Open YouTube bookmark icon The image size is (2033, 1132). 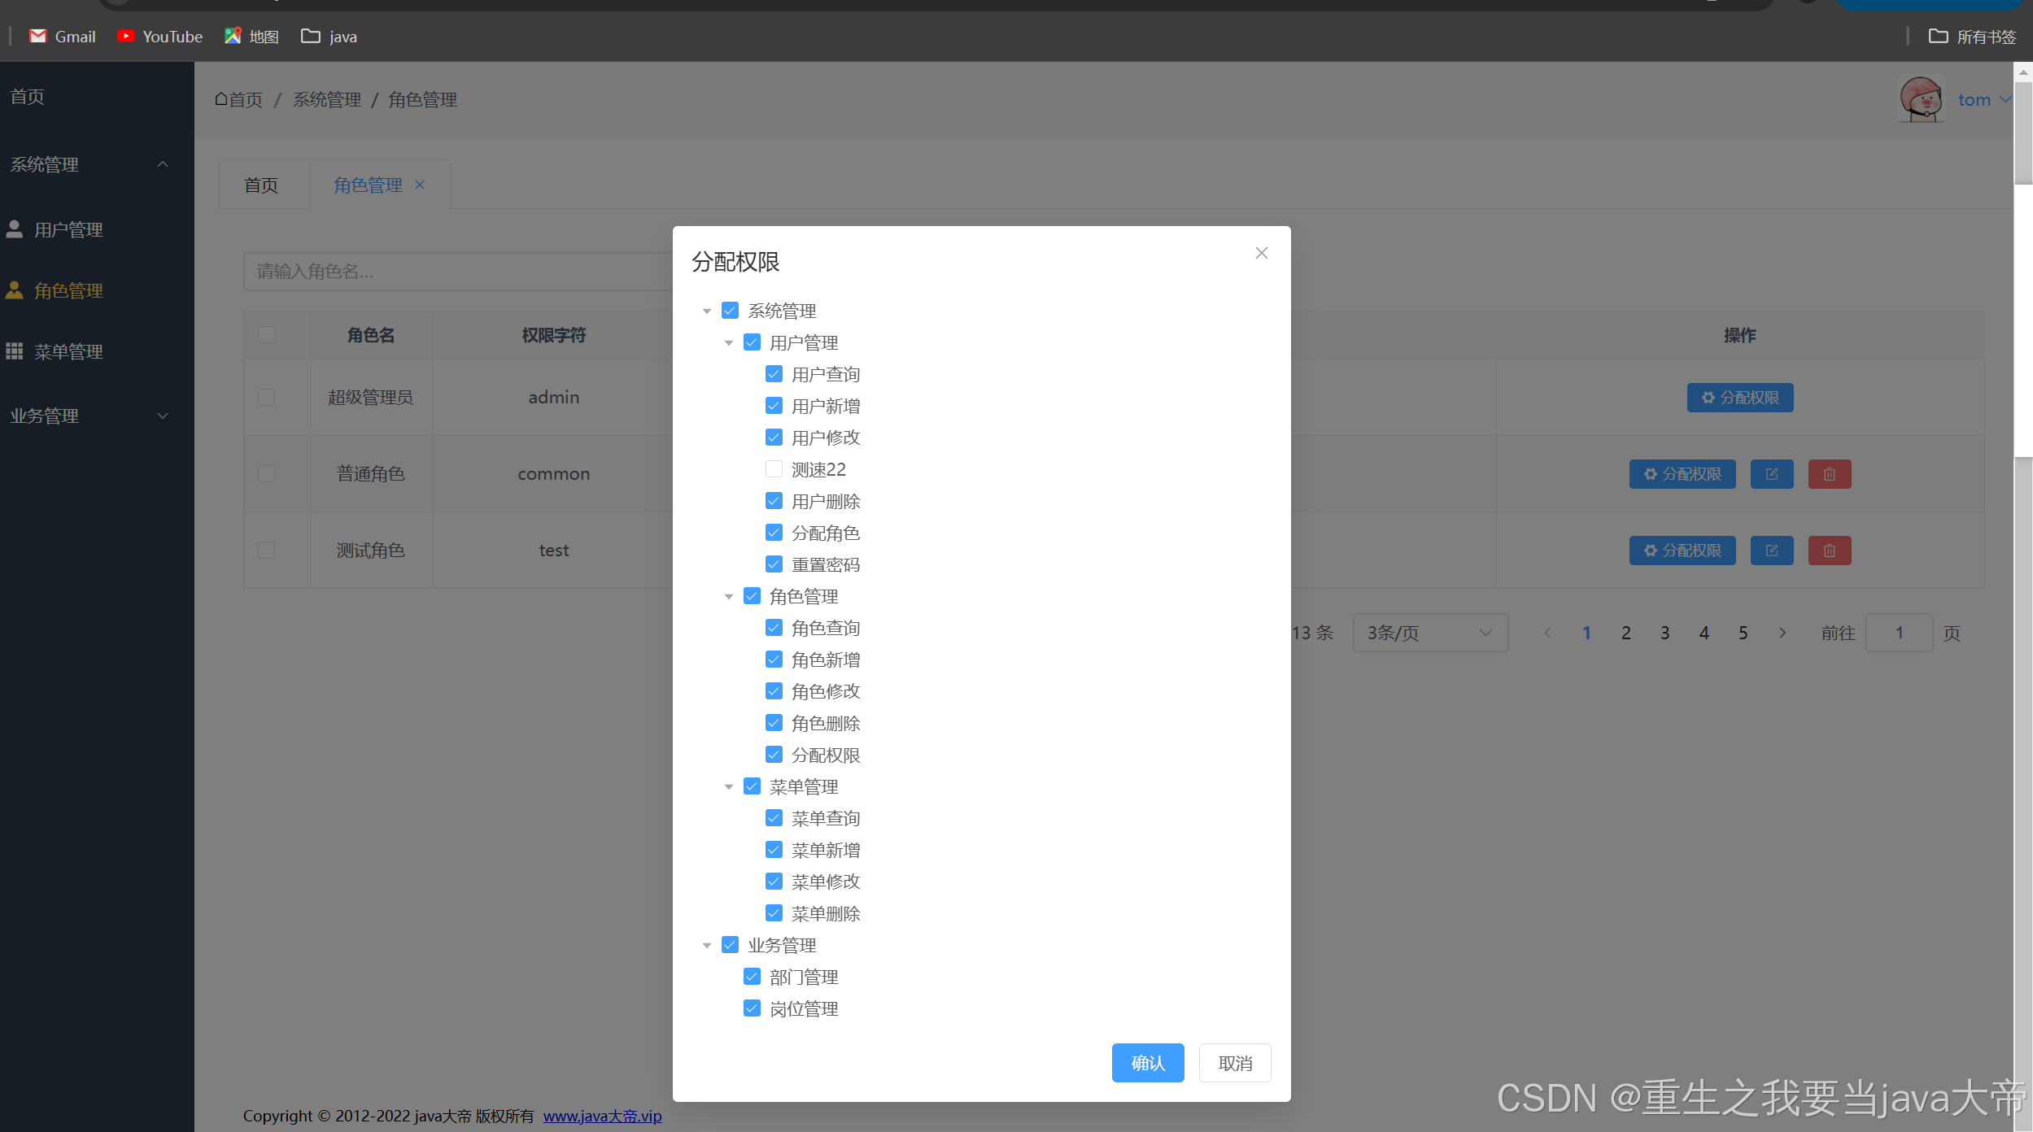(125, 36)
